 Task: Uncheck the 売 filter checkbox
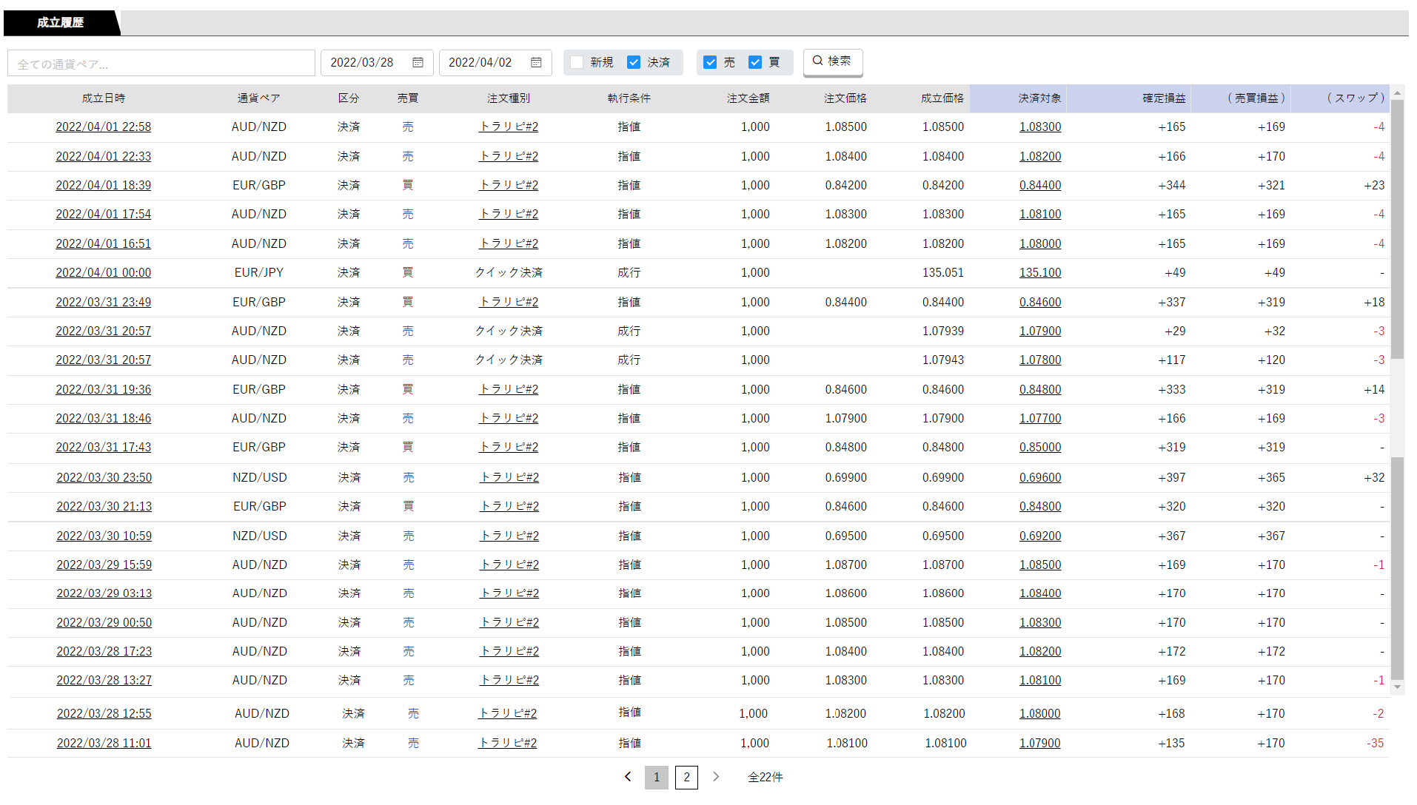point(710,63)
